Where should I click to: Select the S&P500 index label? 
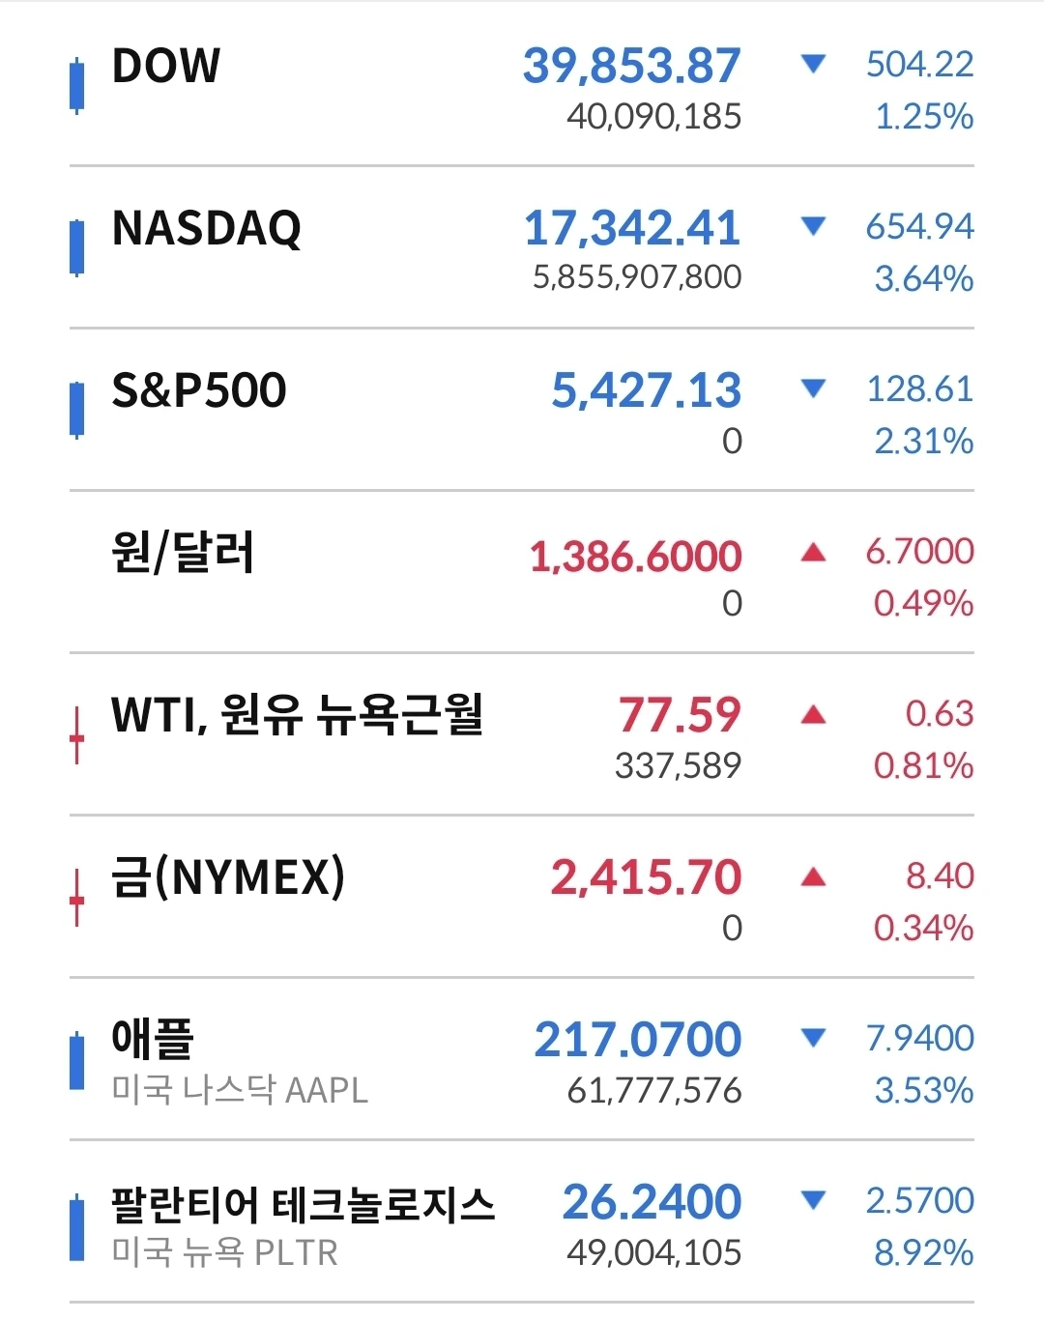199,390
